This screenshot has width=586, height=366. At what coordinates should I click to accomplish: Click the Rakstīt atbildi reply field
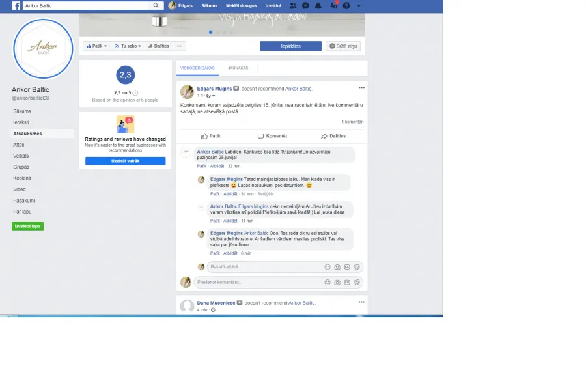point(285,267)
